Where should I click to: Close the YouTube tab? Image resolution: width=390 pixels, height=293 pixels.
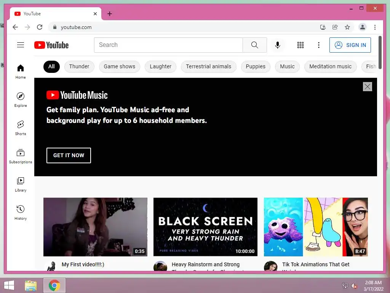pyautogui.click(x=95, y=14)
